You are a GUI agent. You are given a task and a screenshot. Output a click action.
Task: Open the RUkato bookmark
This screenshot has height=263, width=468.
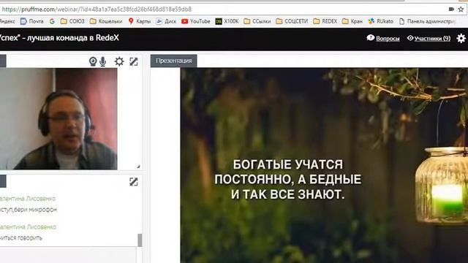pos(380,21)
